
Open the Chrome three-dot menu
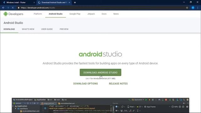[198, 8]
